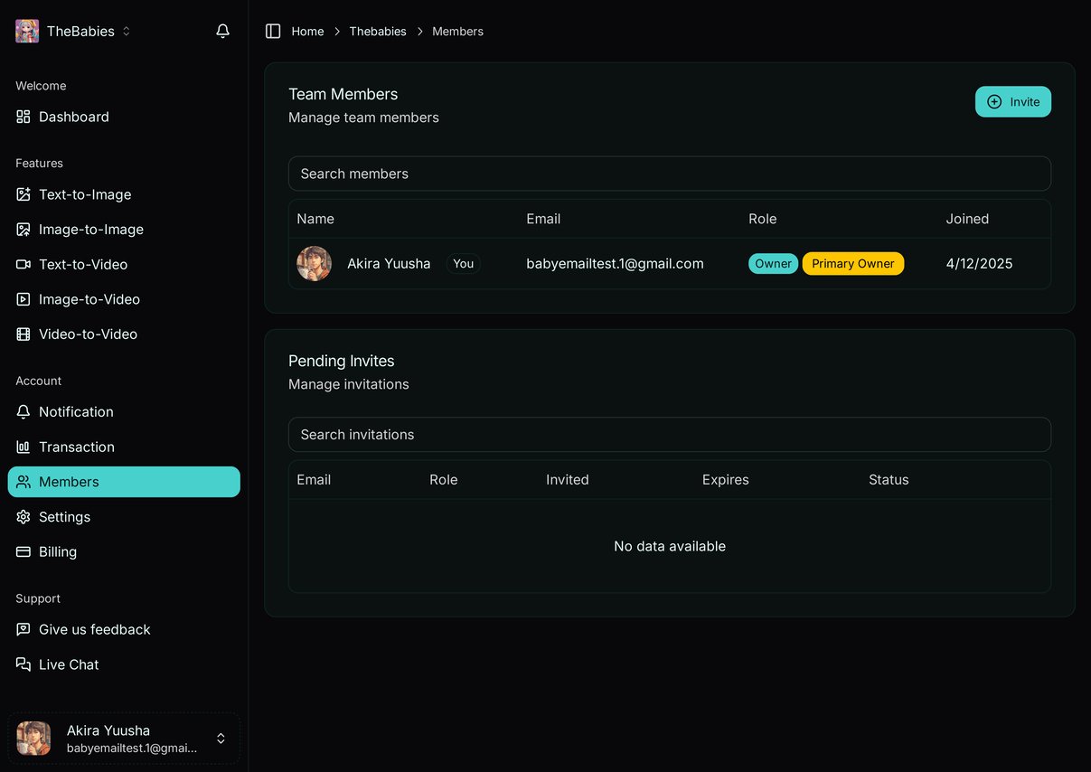This screenshot has width=1091, height=772.
Task: Open the Transaction history icon
Action: click(23, 447)
